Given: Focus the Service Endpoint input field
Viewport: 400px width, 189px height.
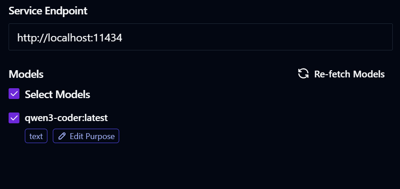Looking at the screenshot, I should point(200,37).
